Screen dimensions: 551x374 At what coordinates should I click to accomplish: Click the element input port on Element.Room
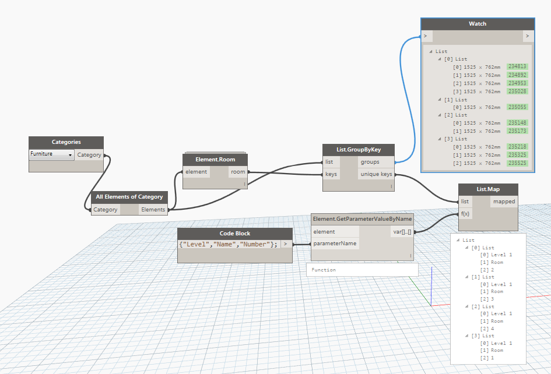(196, 172)
